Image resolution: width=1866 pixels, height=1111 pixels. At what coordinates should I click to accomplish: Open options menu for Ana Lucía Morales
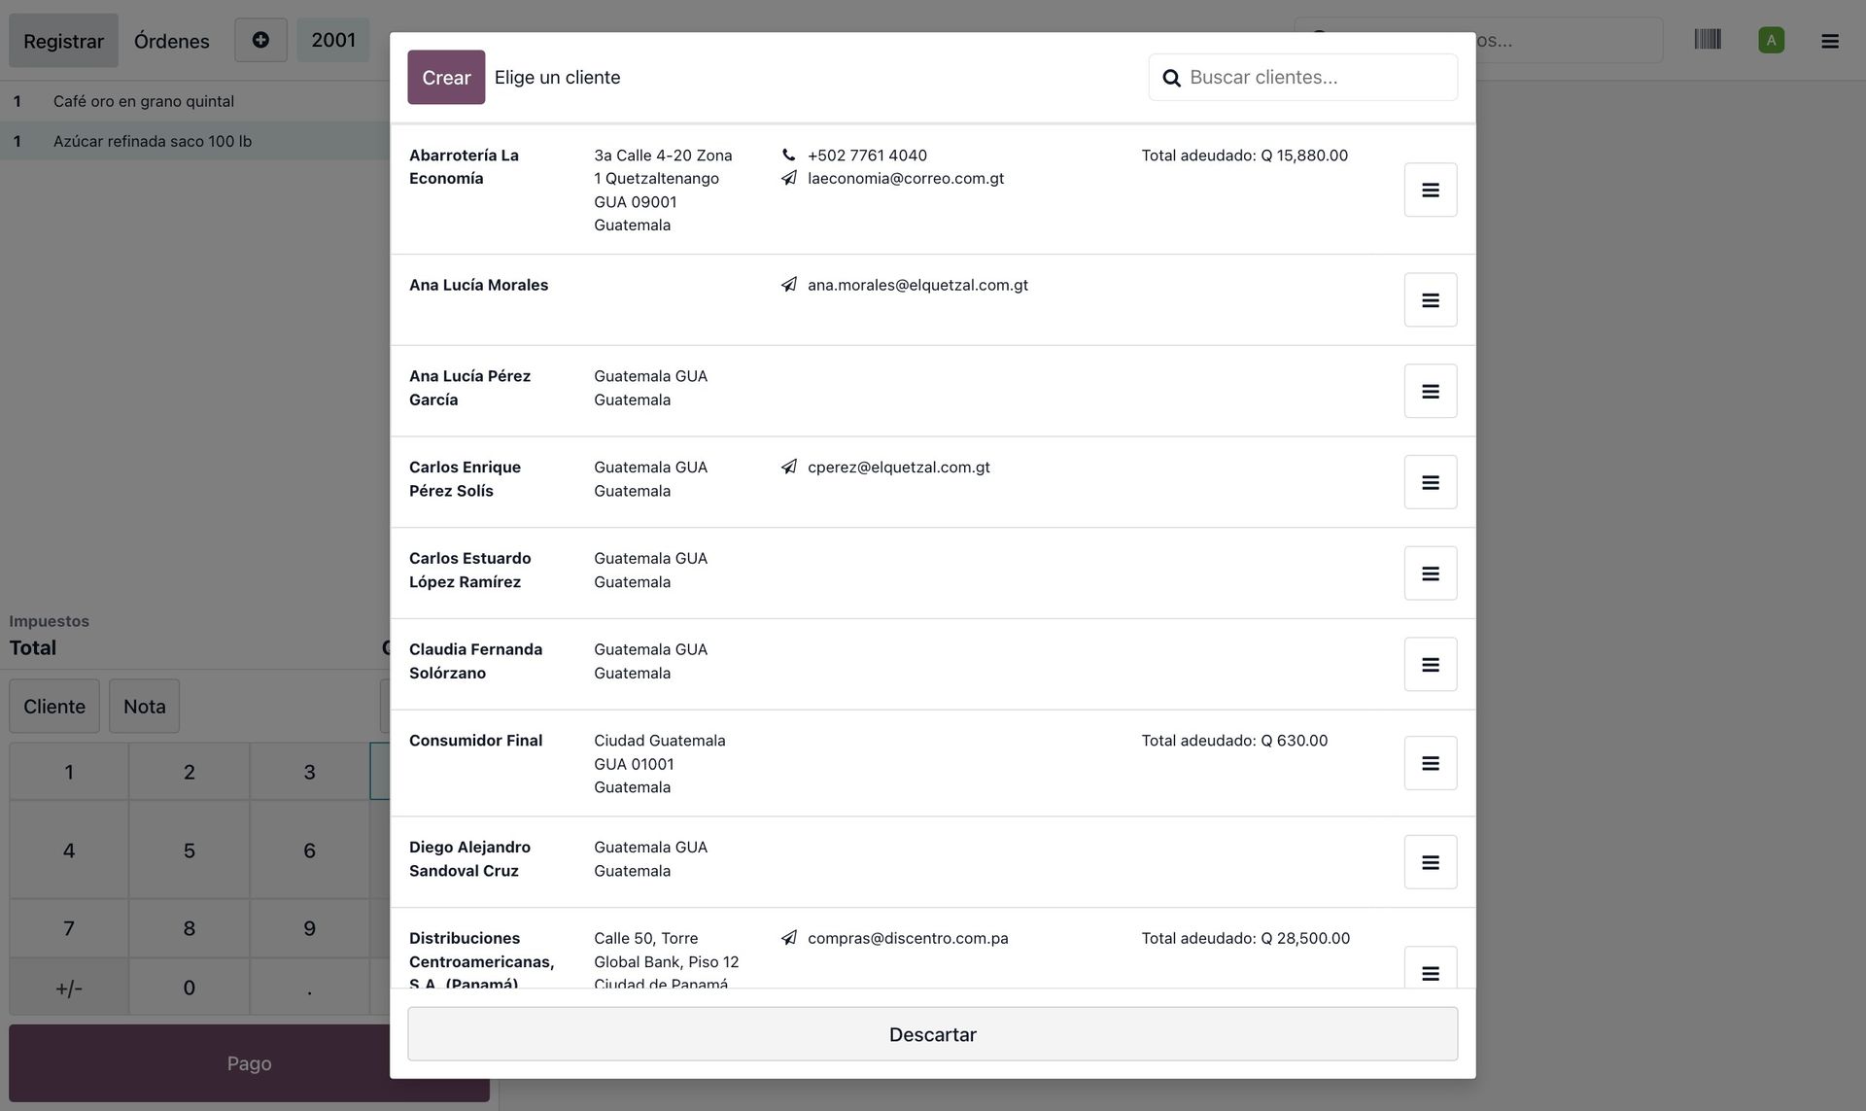(1430, 299)
